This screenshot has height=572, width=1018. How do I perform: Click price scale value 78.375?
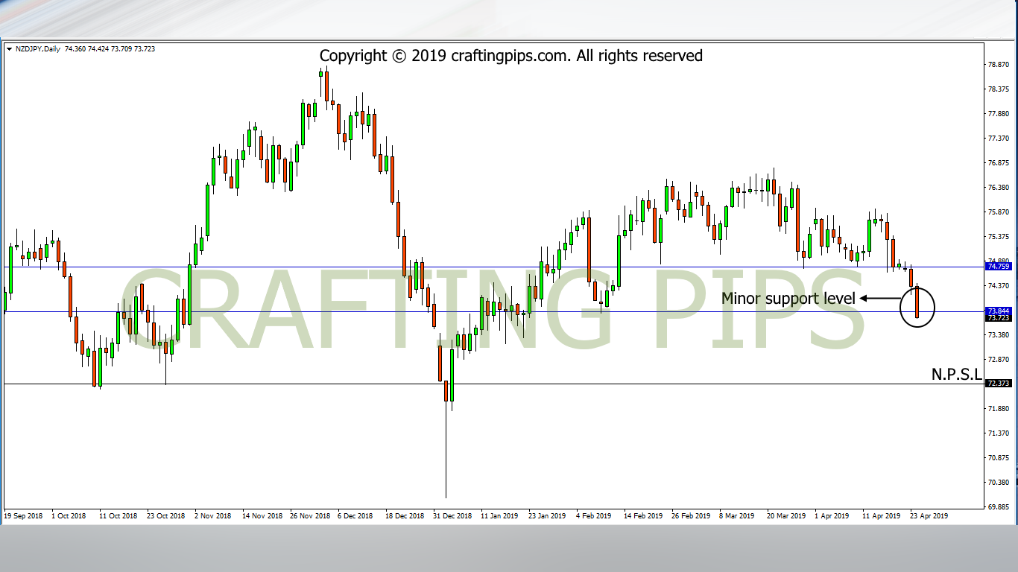click(998, 89)
